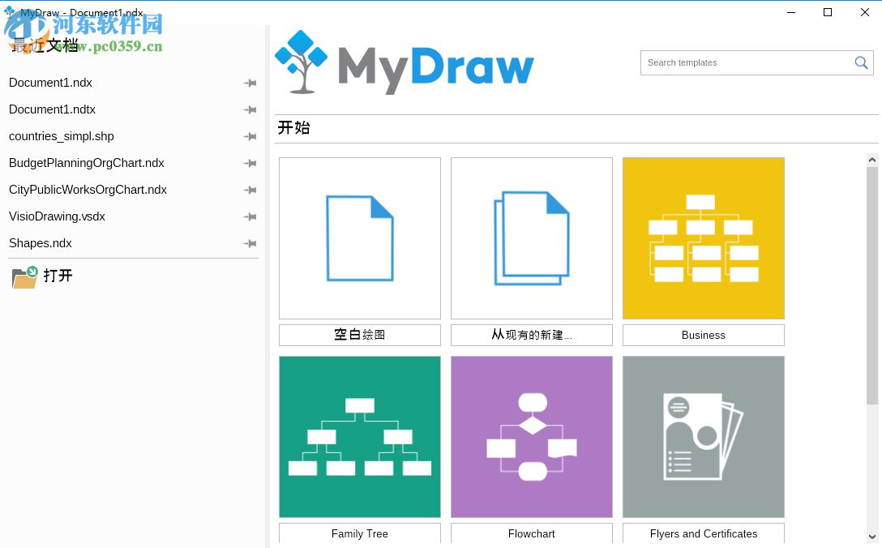Open the Family Tree template

tap(359, 436)
